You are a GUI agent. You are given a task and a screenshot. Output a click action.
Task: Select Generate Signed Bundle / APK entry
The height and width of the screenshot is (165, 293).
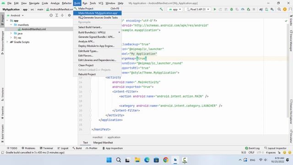pyautogui.click(x=98, y=37)
